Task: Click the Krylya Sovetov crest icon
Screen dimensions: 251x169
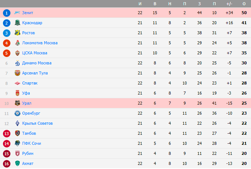Action: tap(17, 123)
